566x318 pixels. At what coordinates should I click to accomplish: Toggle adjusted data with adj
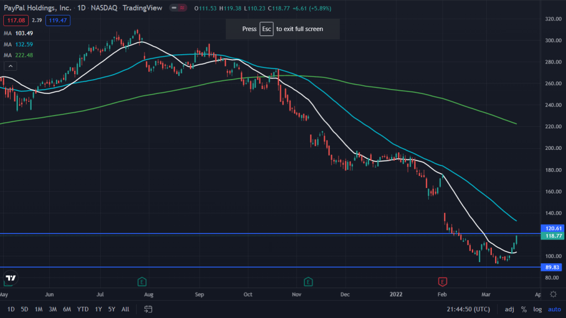tap(509, 309)
